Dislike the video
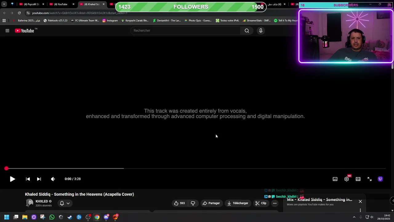394x222 pixels. pos(193,203)
